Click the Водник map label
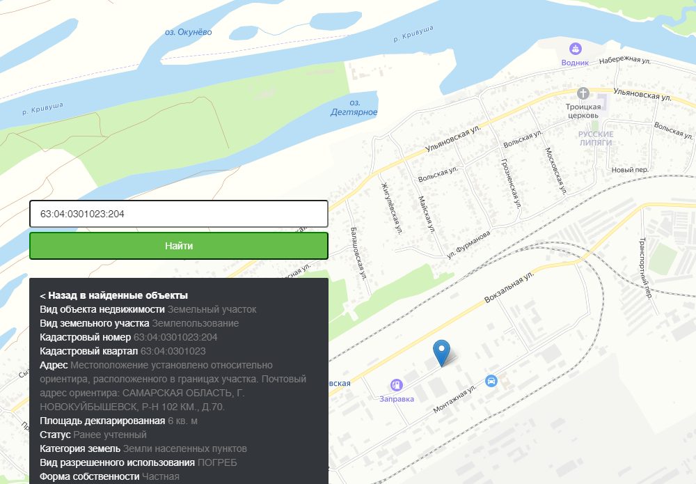 point(575,63)
